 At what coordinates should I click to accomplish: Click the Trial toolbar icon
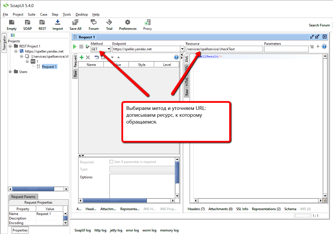[x=109, y=25]
